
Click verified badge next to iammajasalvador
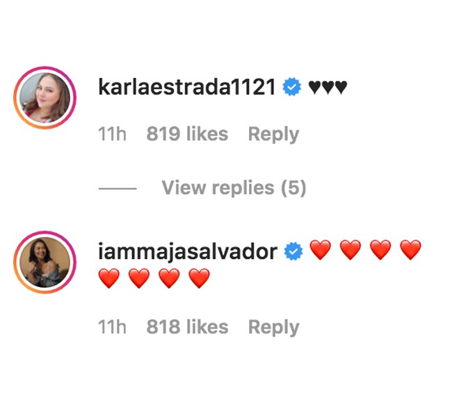(x=293, y=251)
